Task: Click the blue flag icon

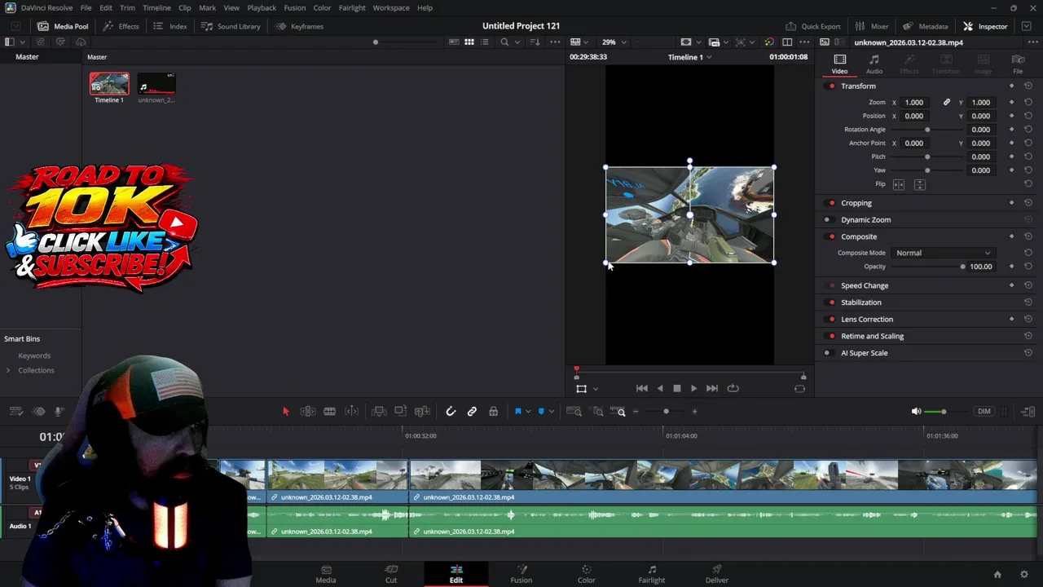Action: click(517, 412)
